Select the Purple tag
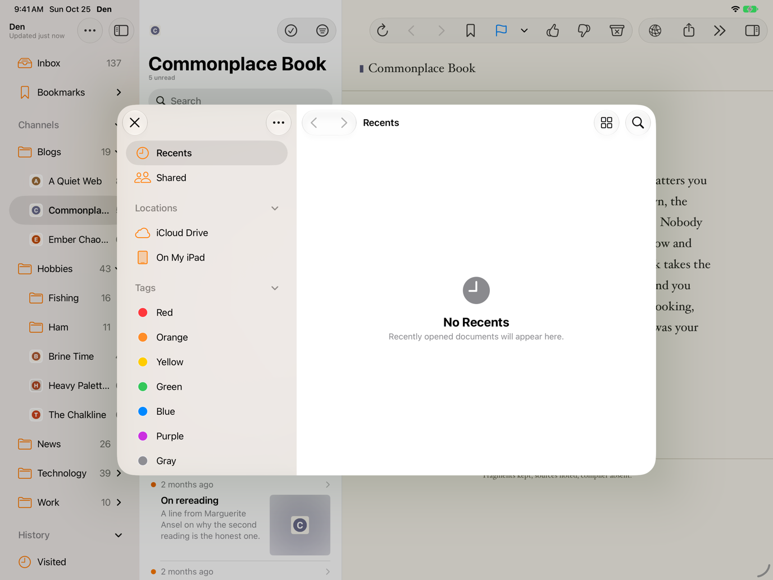 pos(207,436)
